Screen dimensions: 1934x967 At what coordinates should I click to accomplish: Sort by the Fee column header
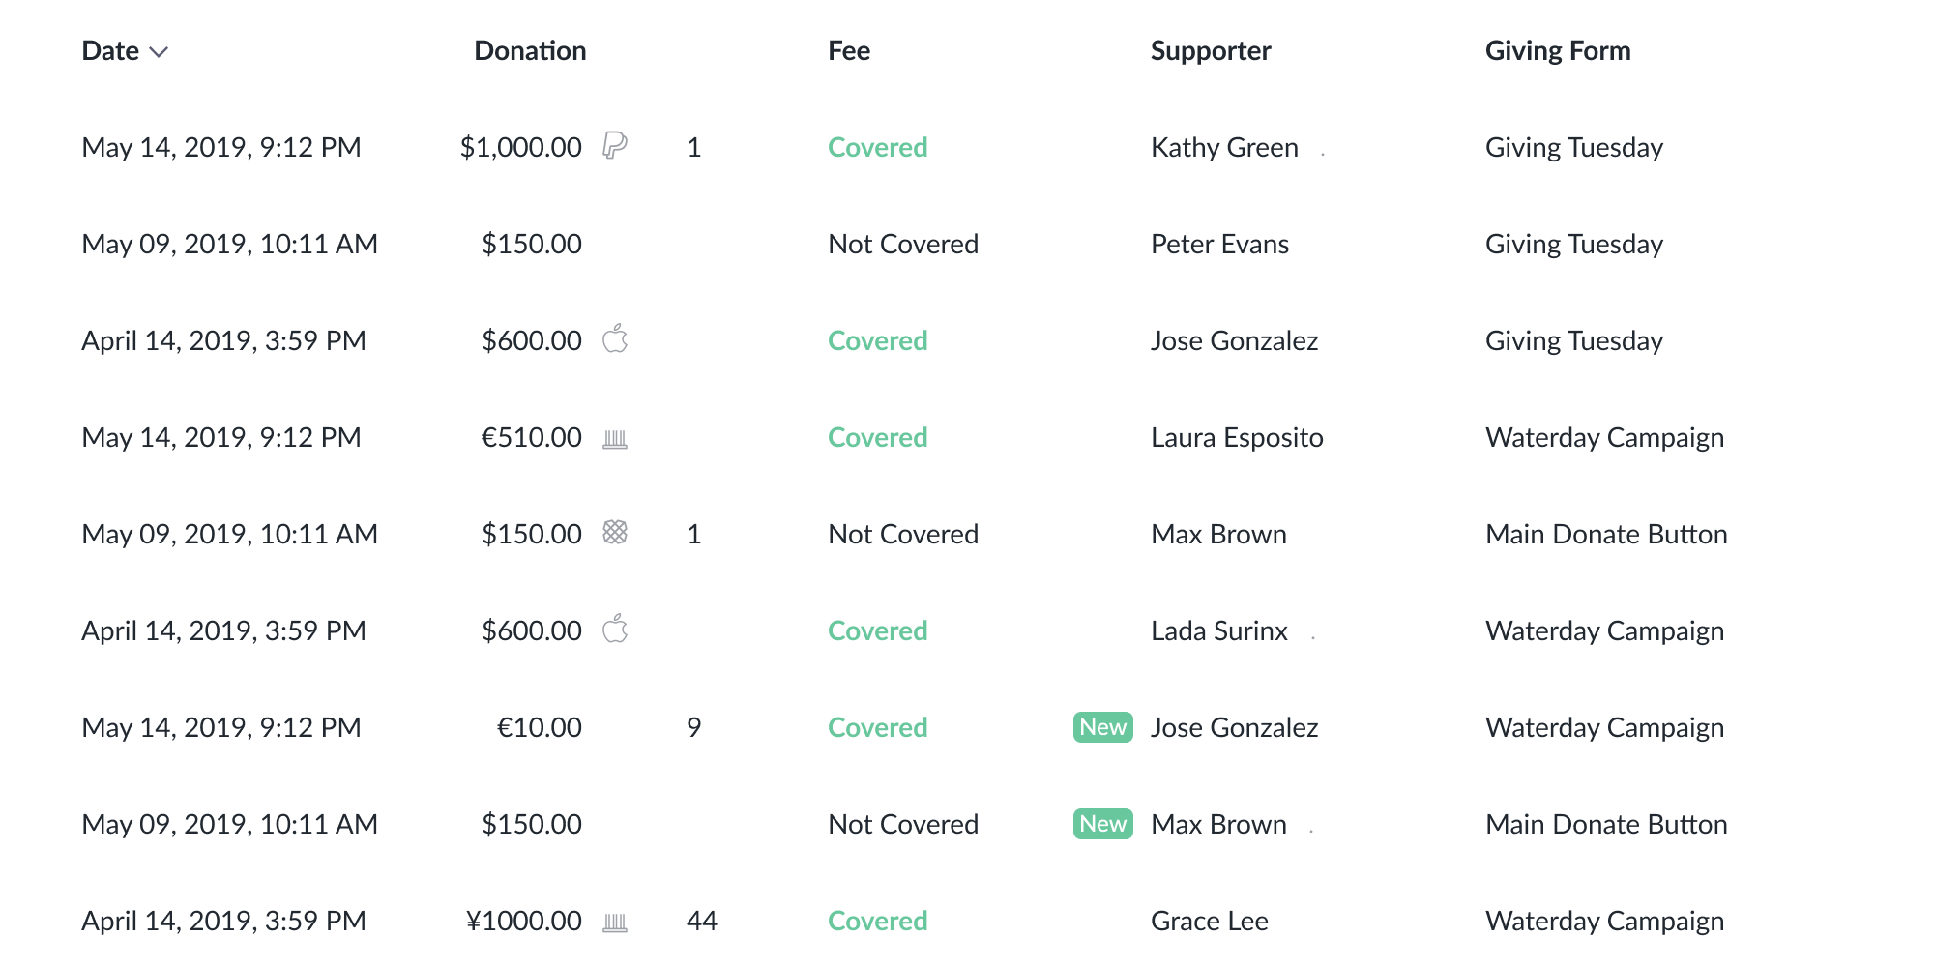click(x=849, y=50)
